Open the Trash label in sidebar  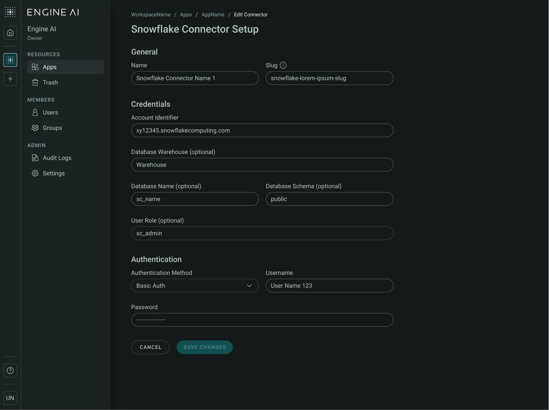[50, 82]
